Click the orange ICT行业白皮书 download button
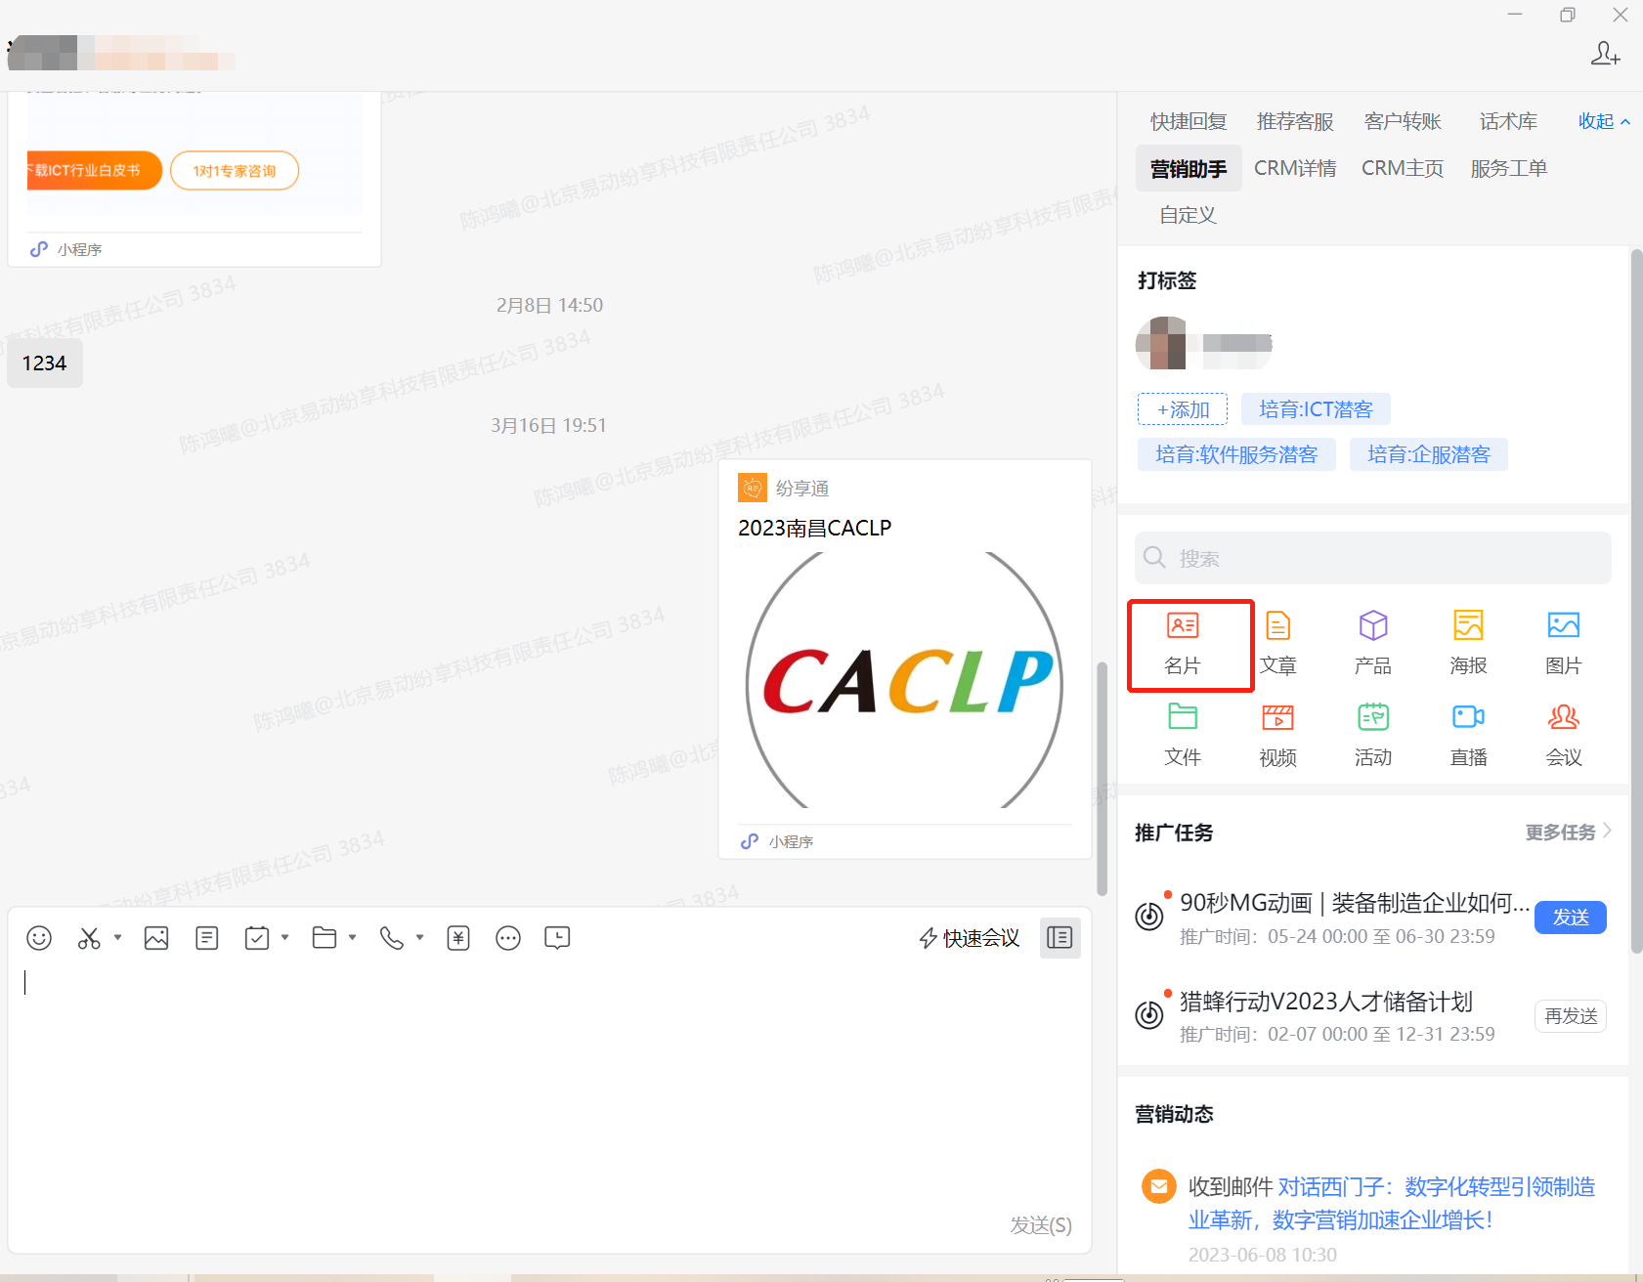 (94, 171)
